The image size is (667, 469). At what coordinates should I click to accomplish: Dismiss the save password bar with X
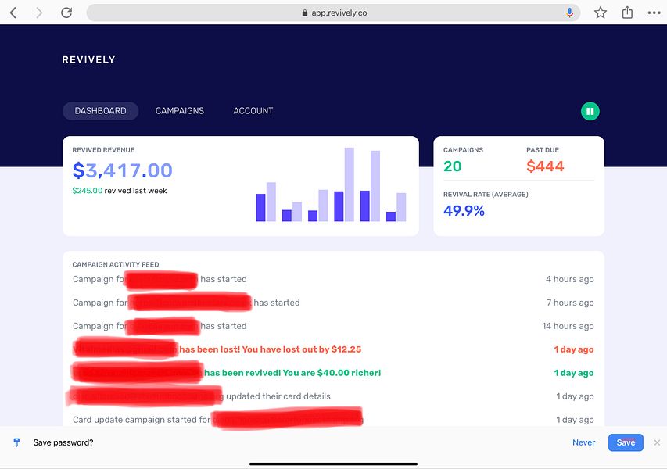click(x=657, y=442)
